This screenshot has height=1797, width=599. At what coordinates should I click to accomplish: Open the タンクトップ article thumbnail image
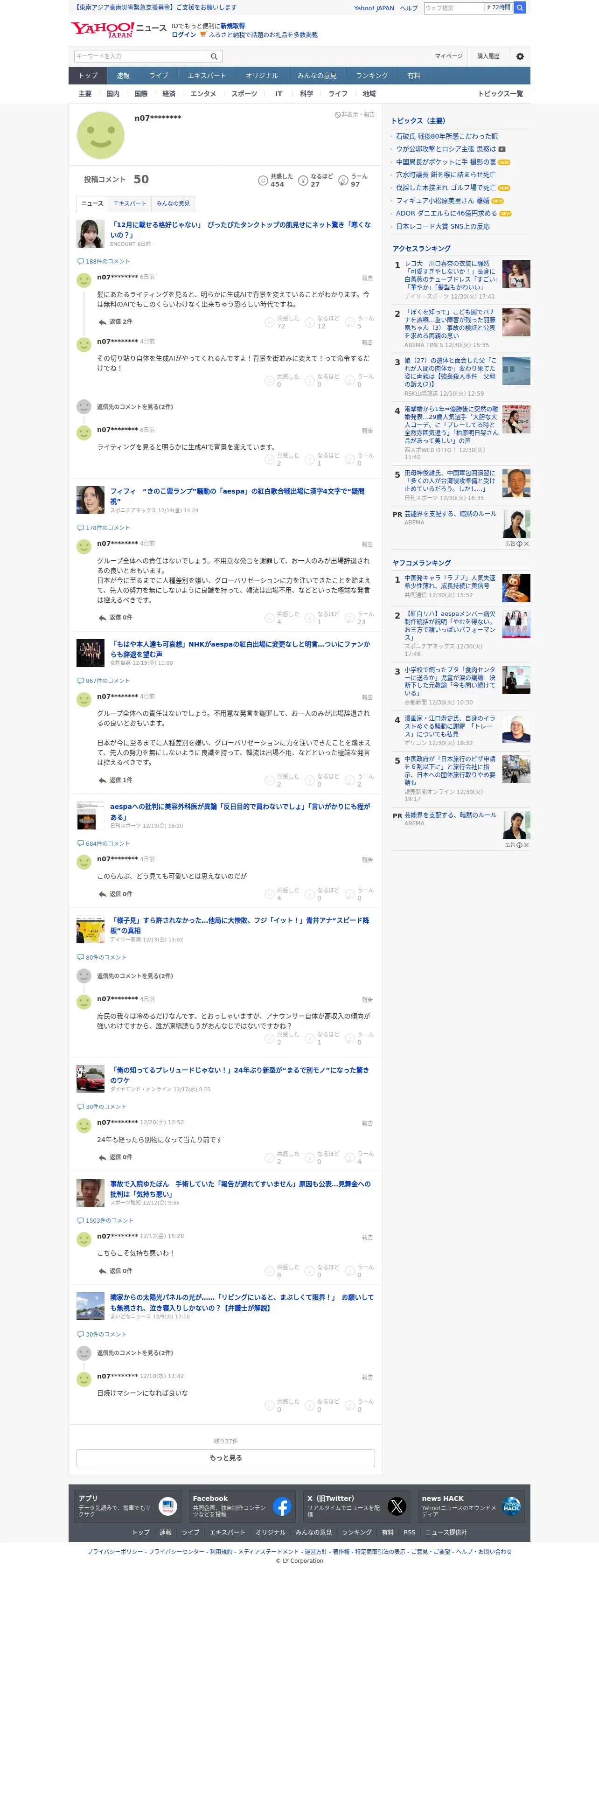[x=90, y=234]
